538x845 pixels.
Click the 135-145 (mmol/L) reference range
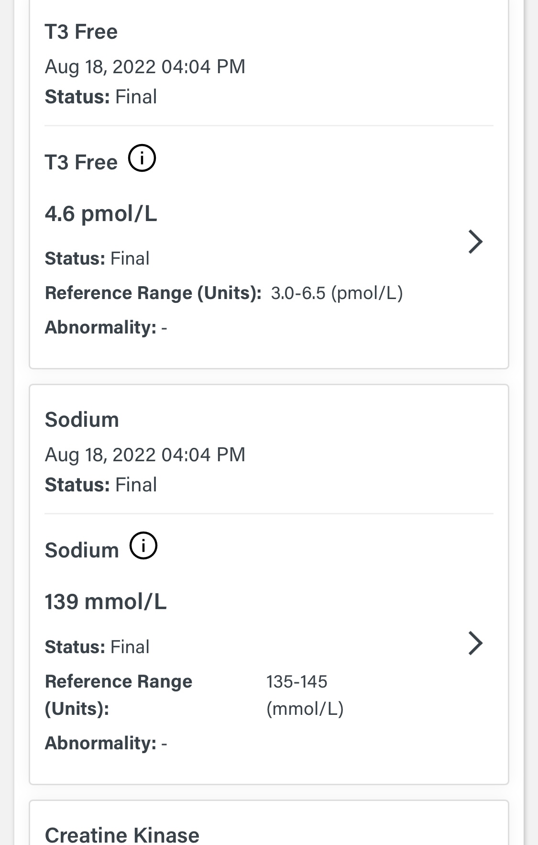(305, 695)
